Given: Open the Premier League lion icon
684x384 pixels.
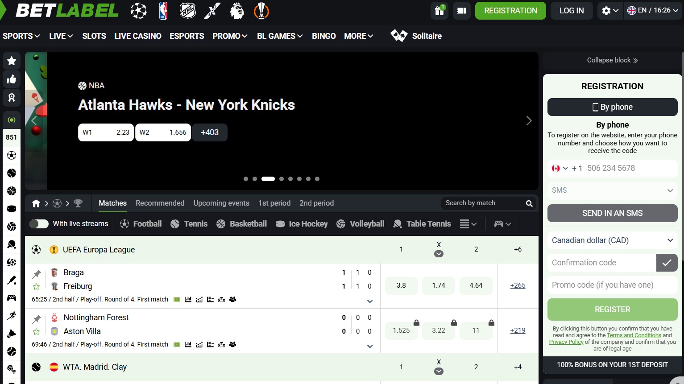Looking at the screenshot, I should point(237,11).
